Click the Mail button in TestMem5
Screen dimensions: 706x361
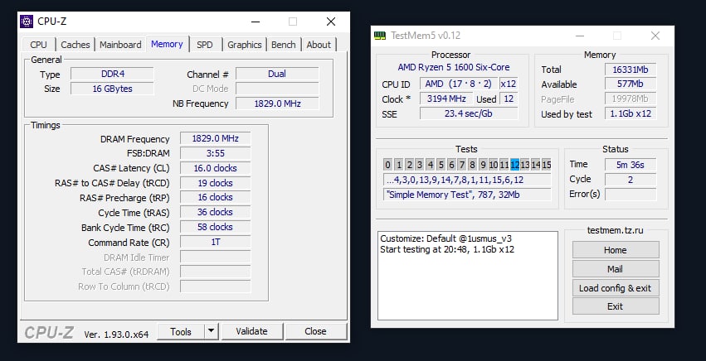pos(616,269)
